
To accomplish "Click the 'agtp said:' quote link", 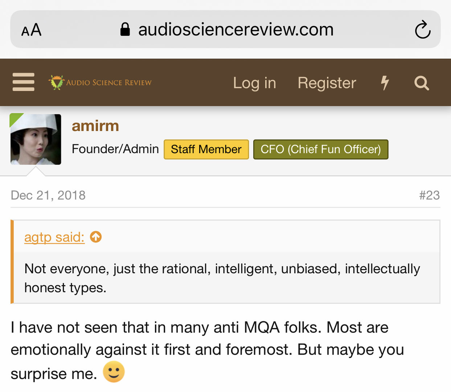I will pos(54,237).
